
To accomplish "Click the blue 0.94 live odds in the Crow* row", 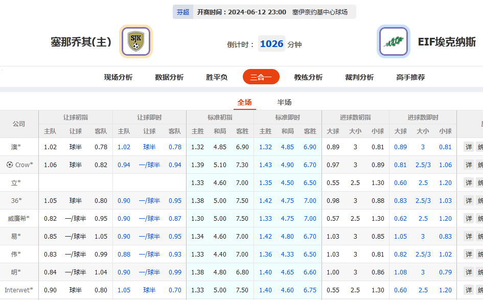I will (123, 165).
